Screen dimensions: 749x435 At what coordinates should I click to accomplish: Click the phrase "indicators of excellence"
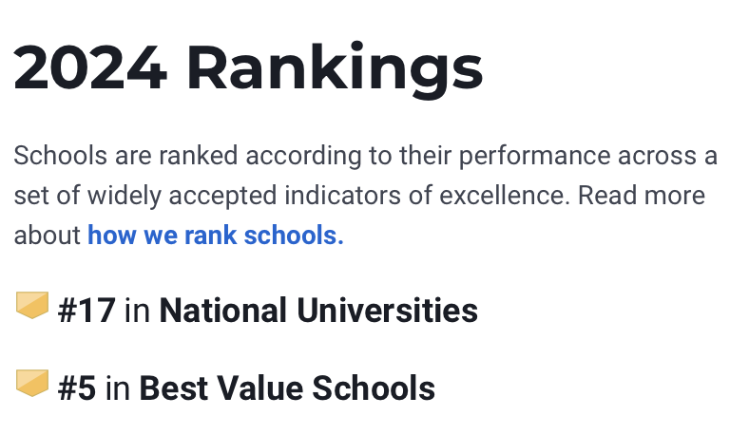427,196
